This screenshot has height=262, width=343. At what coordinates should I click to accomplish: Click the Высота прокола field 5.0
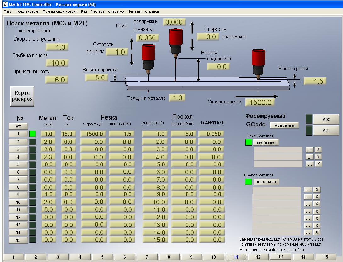pyautogui.click(x=97, y=78)
